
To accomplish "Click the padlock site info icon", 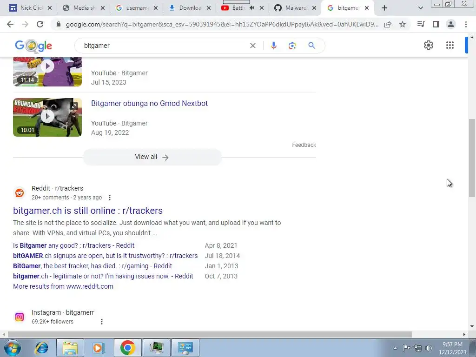I will [x=59, y=24].
